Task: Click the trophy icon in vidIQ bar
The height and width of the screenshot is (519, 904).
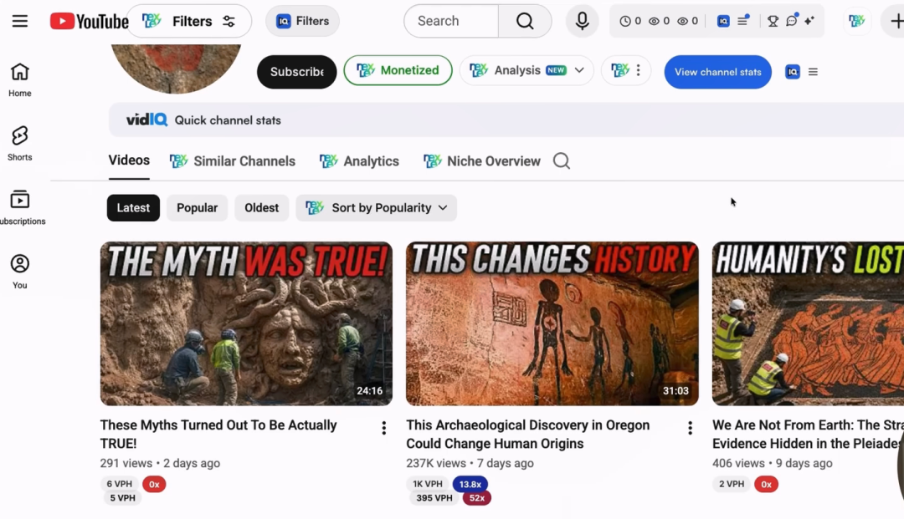Action: (773, 21)
